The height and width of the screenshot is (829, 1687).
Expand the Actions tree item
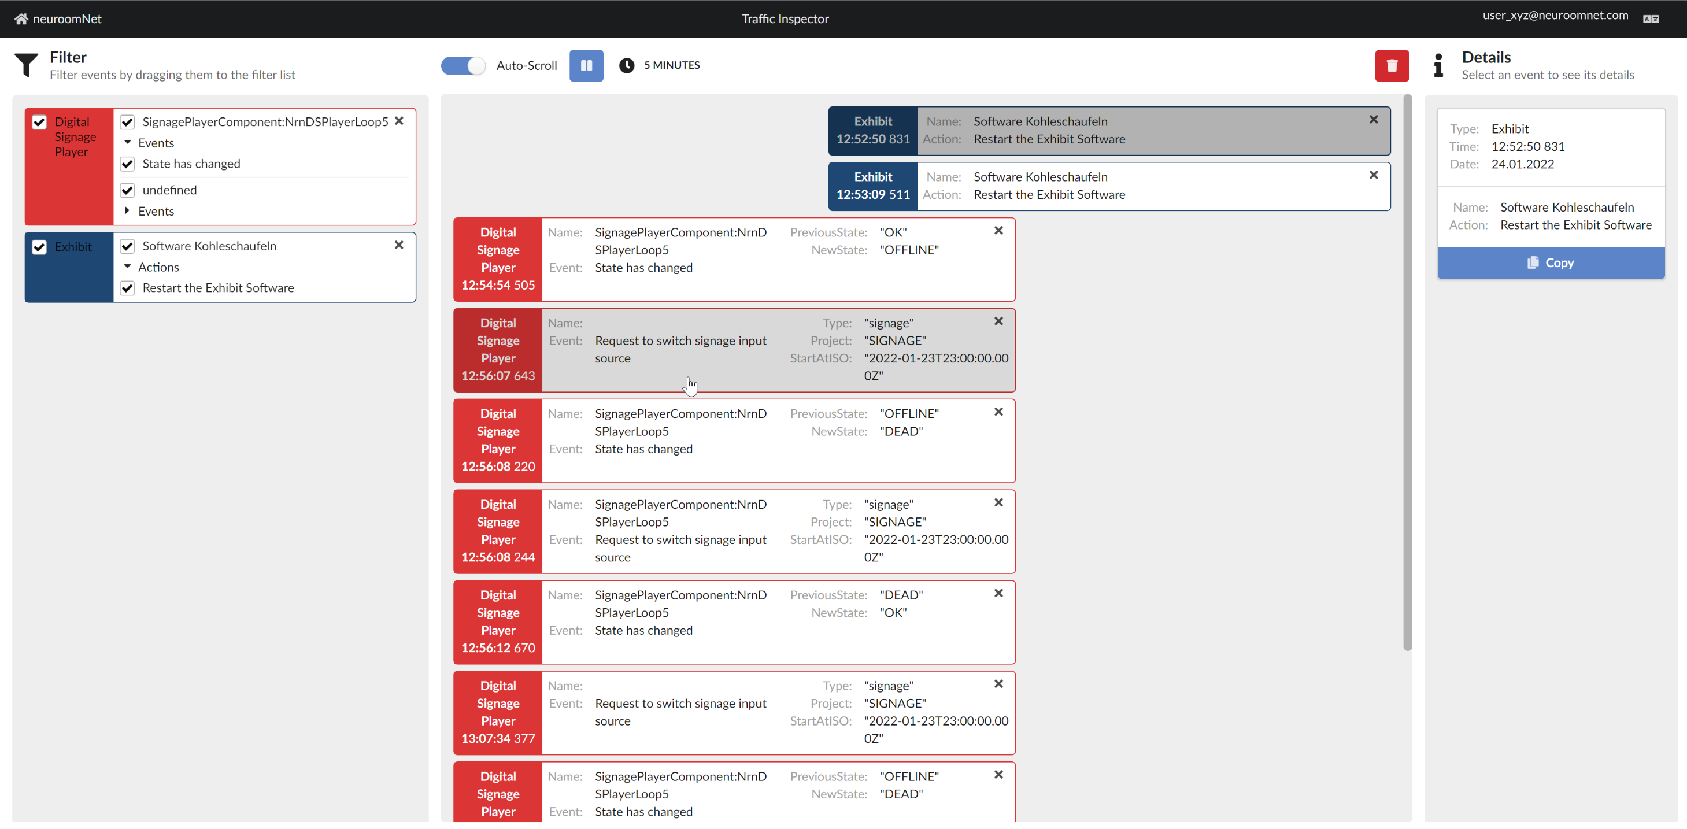tap(129, 267)
